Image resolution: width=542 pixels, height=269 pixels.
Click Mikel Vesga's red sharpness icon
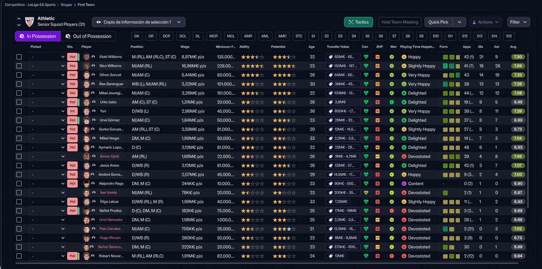(x=378, y=138)
